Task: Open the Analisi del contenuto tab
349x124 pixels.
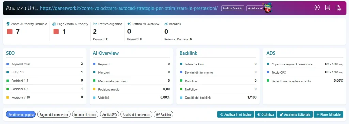Action: point(136,115)
